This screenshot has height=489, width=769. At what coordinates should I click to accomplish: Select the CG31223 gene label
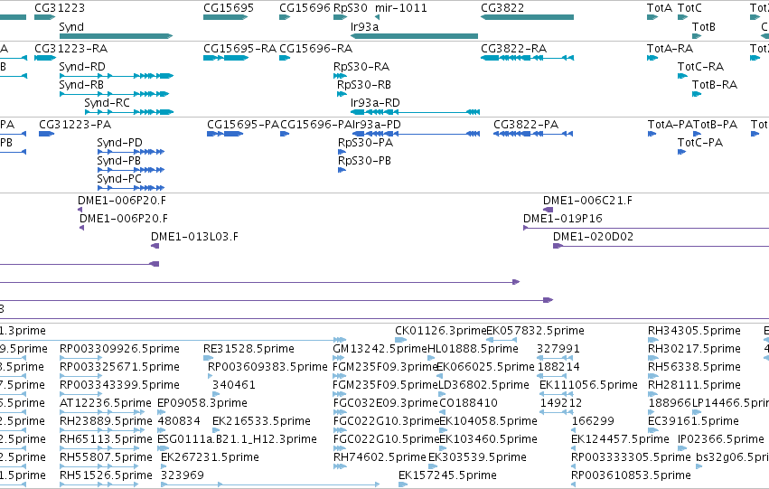[x=60, y=8]
